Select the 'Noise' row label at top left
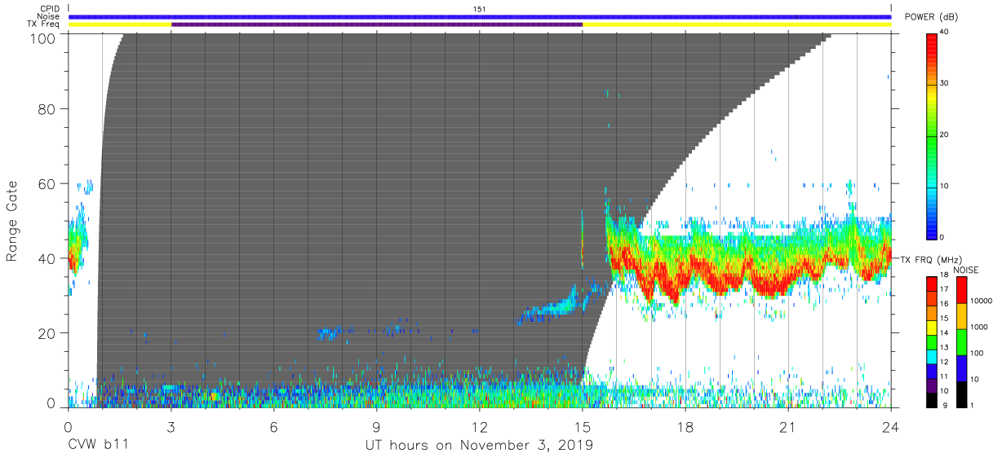This screenshot has width=1002, height=462. click(50, 16)
